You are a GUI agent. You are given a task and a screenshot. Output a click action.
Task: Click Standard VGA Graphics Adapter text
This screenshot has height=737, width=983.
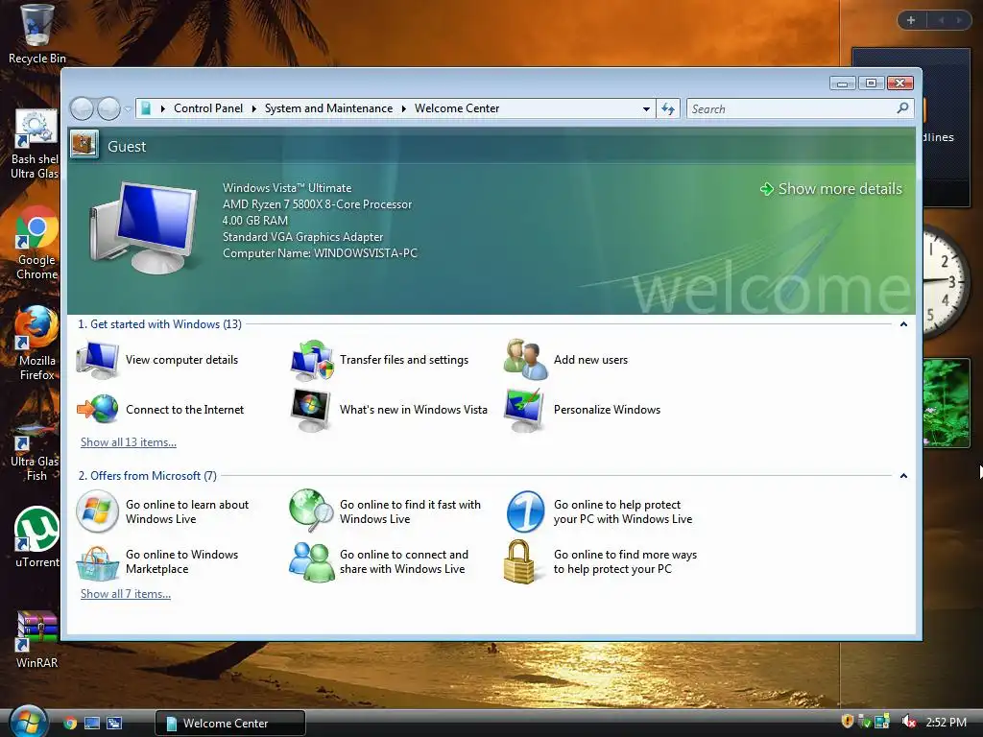302,237
